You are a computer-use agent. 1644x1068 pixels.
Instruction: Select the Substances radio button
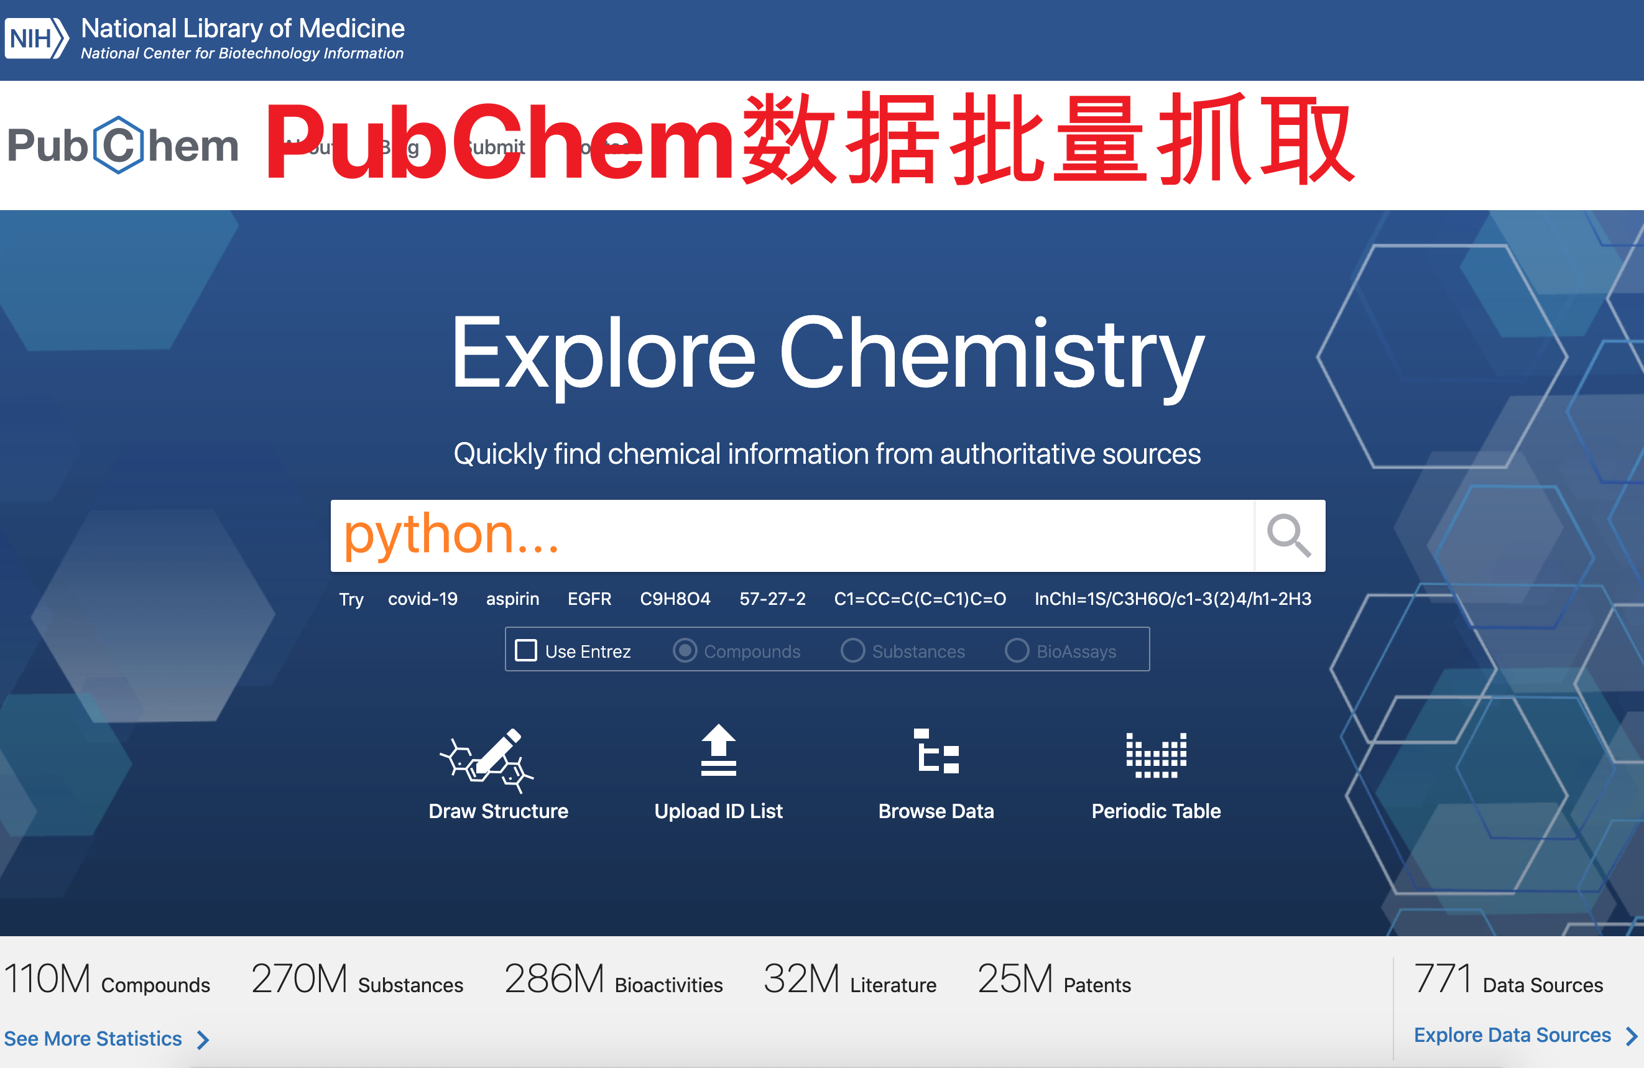(853, 651)
